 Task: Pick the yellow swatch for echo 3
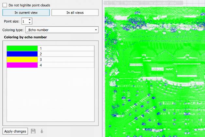22,59
